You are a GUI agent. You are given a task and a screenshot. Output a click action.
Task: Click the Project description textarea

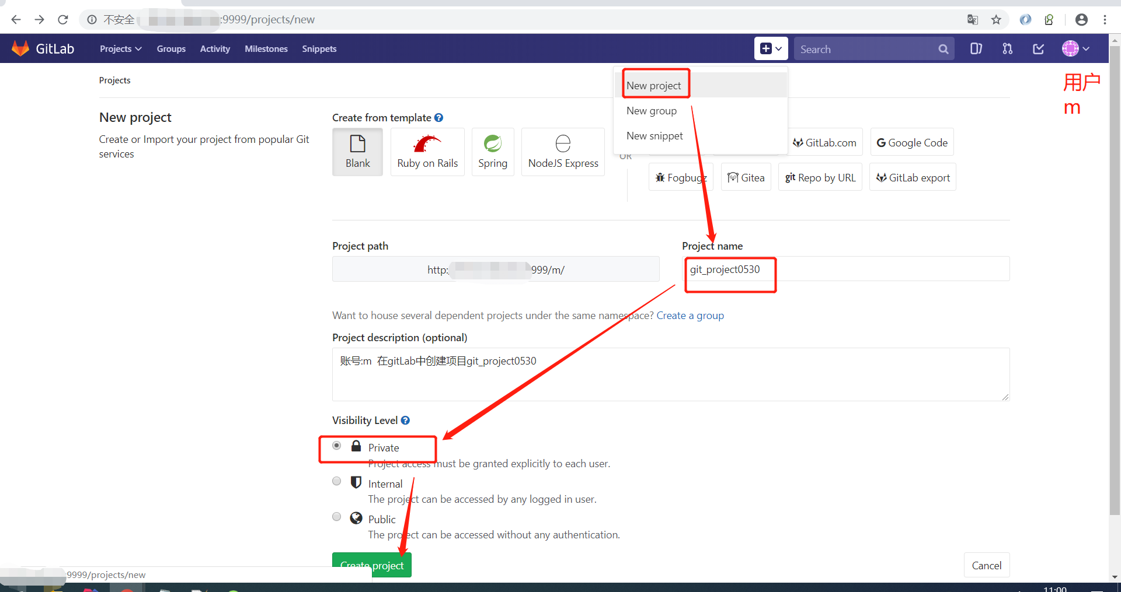pyautogui.click(x=671, y=374)
